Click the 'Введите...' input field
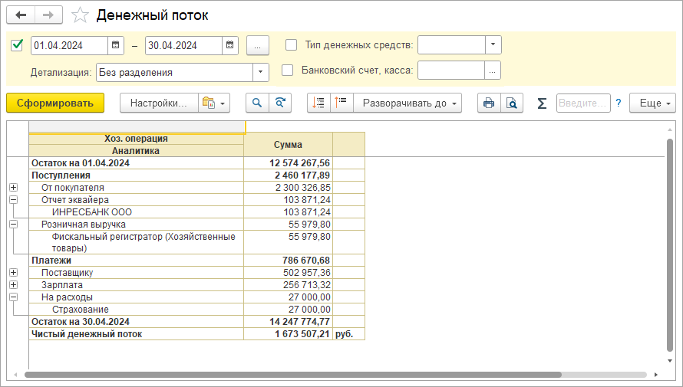 point(582,103)
